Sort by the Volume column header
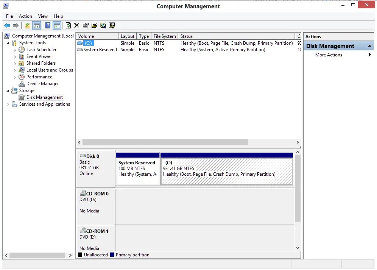377x270 pixels. 97,36
